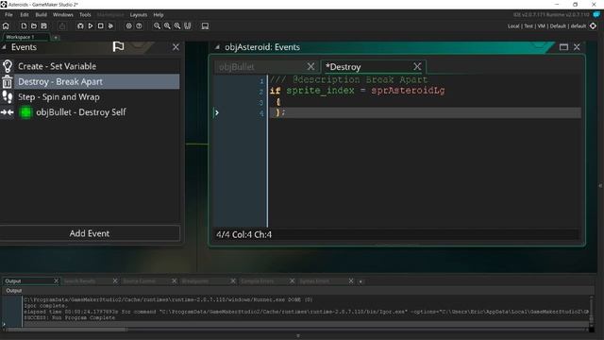Click code line 2 with sprite_index
604x340 pixels.
pos(357,91)
